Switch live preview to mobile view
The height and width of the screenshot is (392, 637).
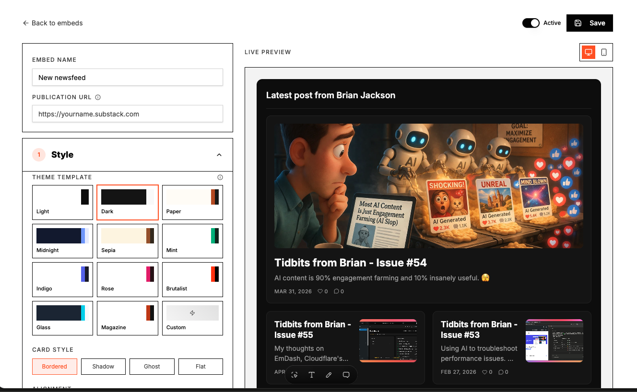604,52
